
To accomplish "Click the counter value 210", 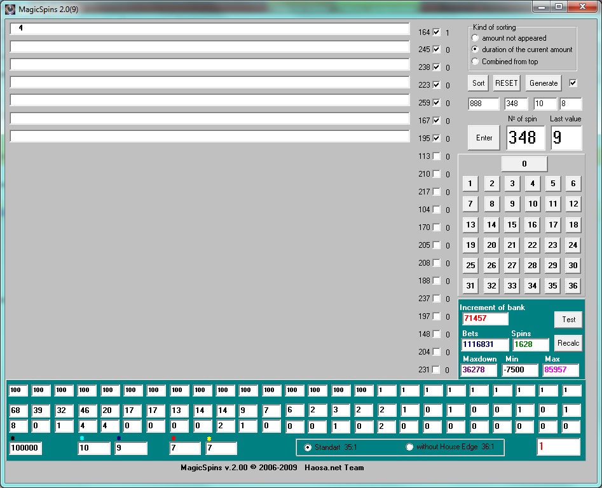I will [x=424, y=174].
